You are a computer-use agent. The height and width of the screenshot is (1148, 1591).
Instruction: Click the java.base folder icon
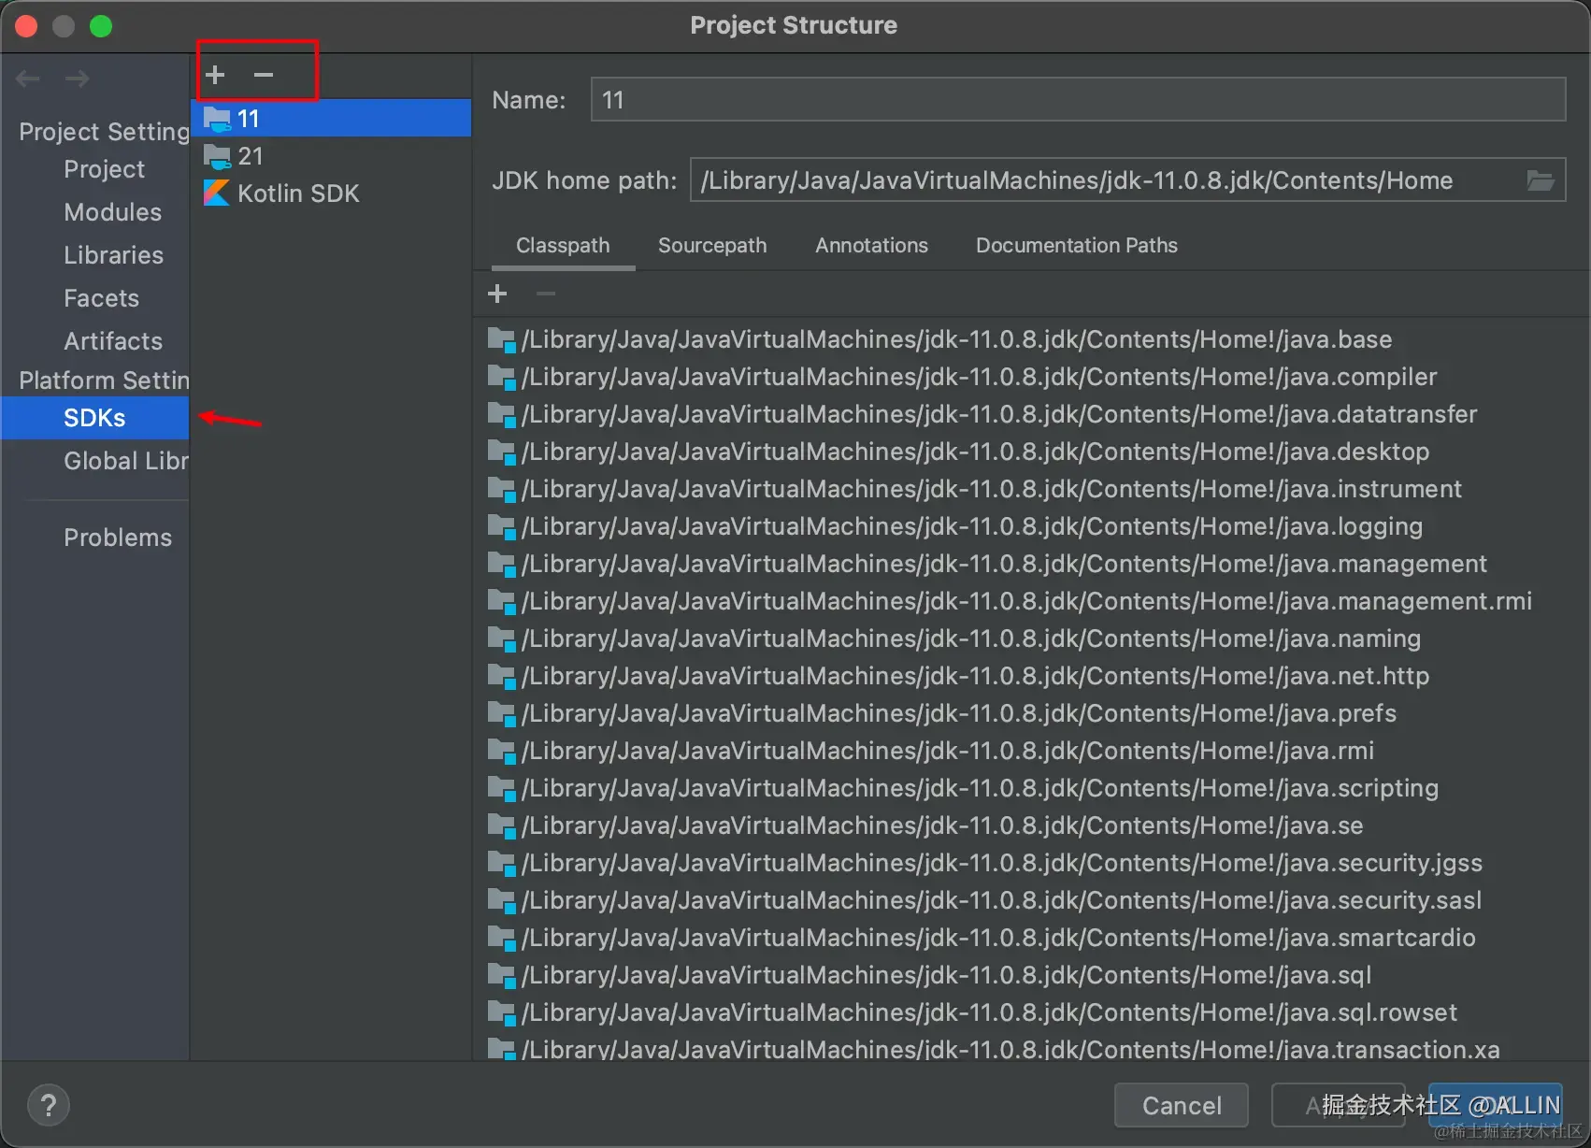(x=501, y=340)
